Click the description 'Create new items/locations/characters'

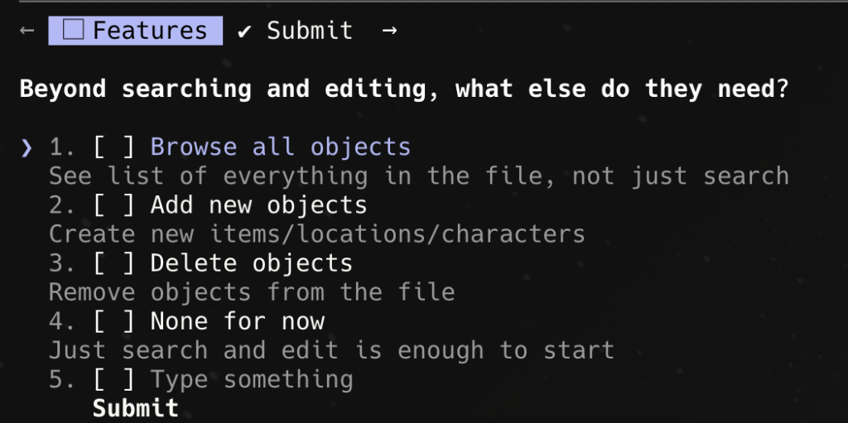coord(316,234)
